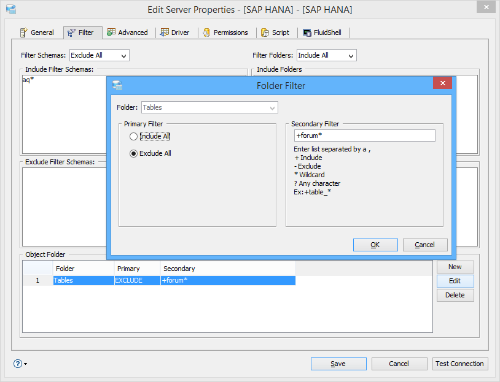This screenshot has height=382, width=500.
Task: Click the Driver tab table icon
Action: click(164, 32)
